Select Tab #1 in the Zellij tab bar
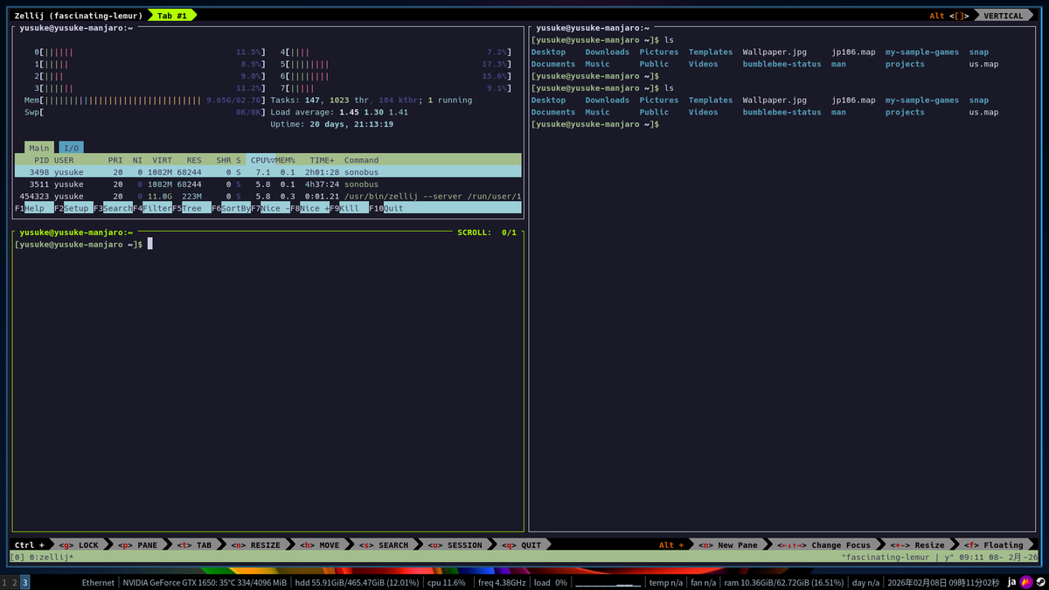This screenshot has height=590, width=1049. click(172, 15)
